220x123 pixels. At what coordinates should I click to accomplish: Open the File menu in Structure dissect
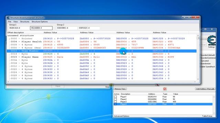tap(9, 22)
